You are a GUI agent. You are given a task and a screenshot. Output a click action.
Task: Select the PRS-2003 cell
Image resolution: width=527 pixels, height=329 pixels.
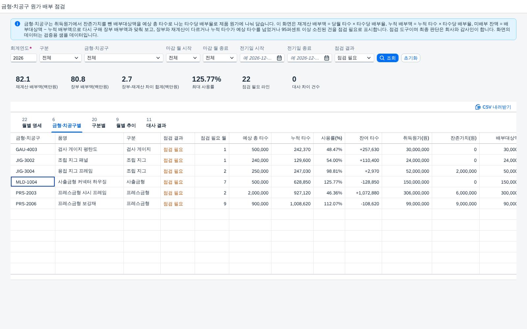(33, 193)
